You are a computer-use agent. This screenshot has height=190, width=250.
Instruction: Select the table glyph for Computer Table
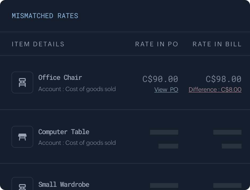[22, 137]
